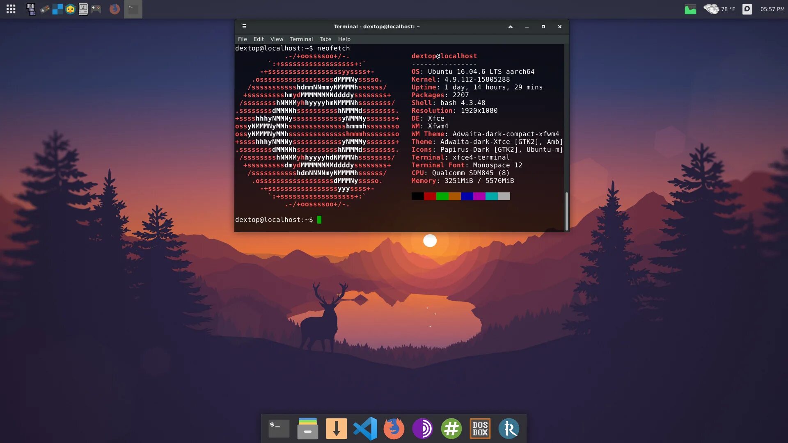Open the blue R dock icon

509,429
